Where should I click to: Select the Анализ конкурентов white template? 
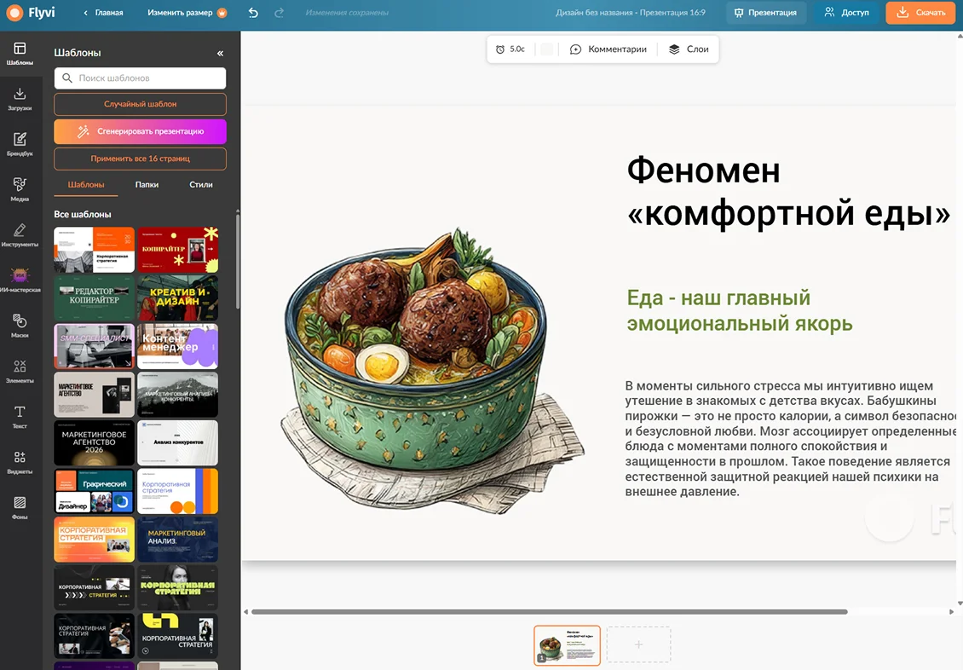[x=177, y=442]
